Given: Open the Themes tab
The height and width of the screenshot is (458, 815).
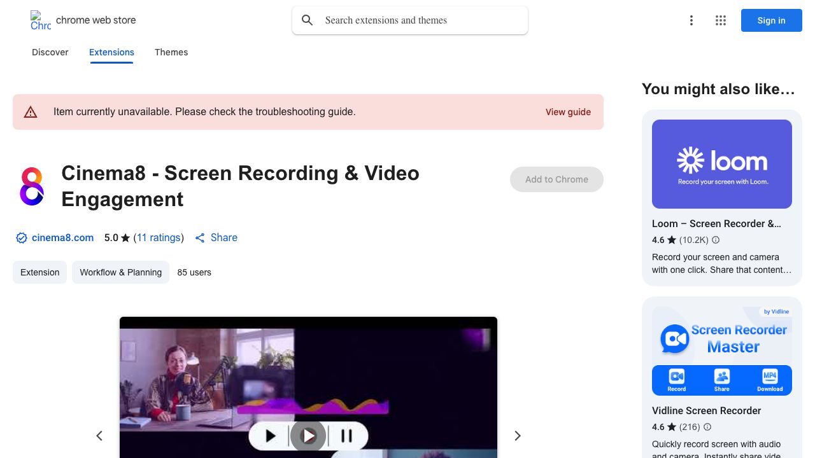Looking at the screenshot, I should 171,52.
